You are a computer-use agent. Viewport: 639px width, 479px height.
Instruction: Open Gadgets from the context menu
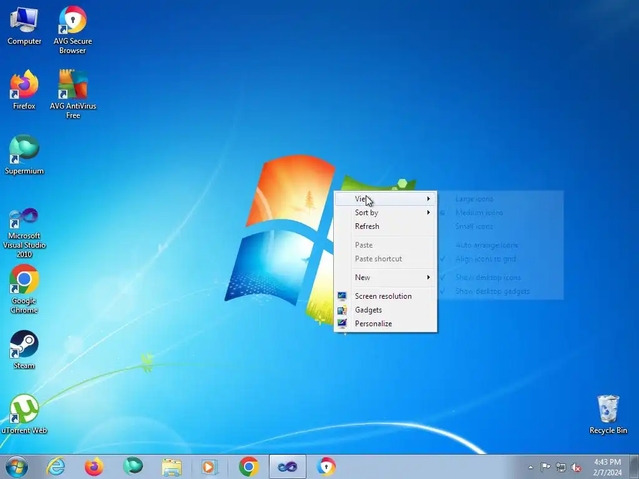click(x=386, y=310)
